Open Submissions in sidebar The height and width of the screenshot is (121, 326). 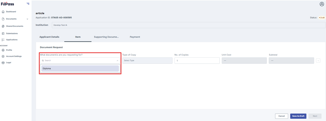(12, 34)
